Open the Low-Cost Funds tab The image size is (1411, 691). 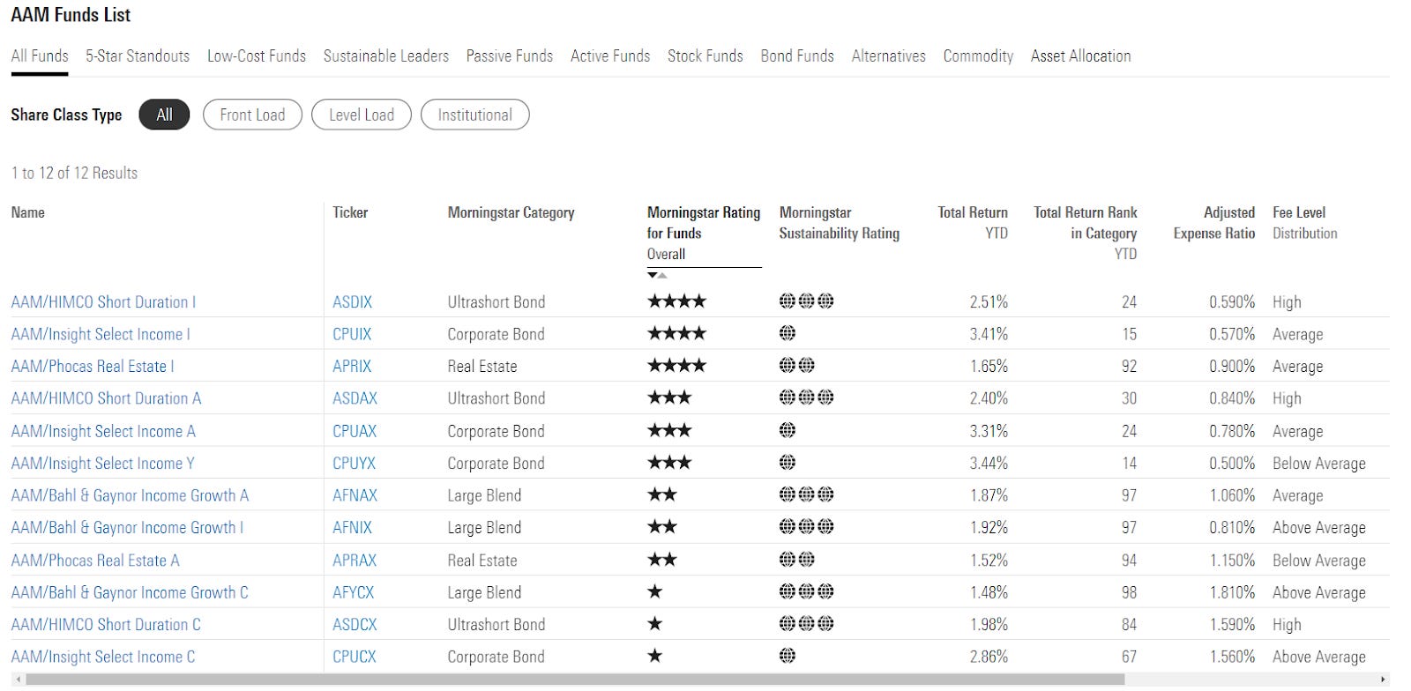(257, 56)
